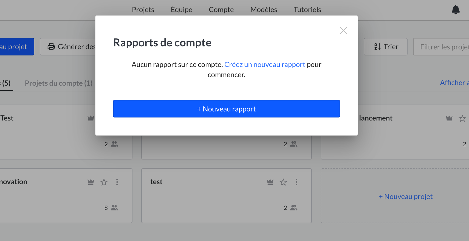Open the lowercase test project title
The image size is (469, 241).
156,182
